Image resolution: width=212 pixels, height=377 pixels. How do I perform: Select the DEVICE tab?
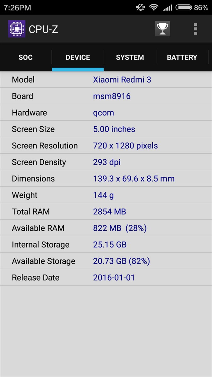coord(78,57)
